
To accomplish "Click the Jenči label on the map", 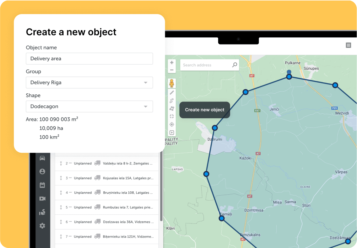I will pos(274,109).
